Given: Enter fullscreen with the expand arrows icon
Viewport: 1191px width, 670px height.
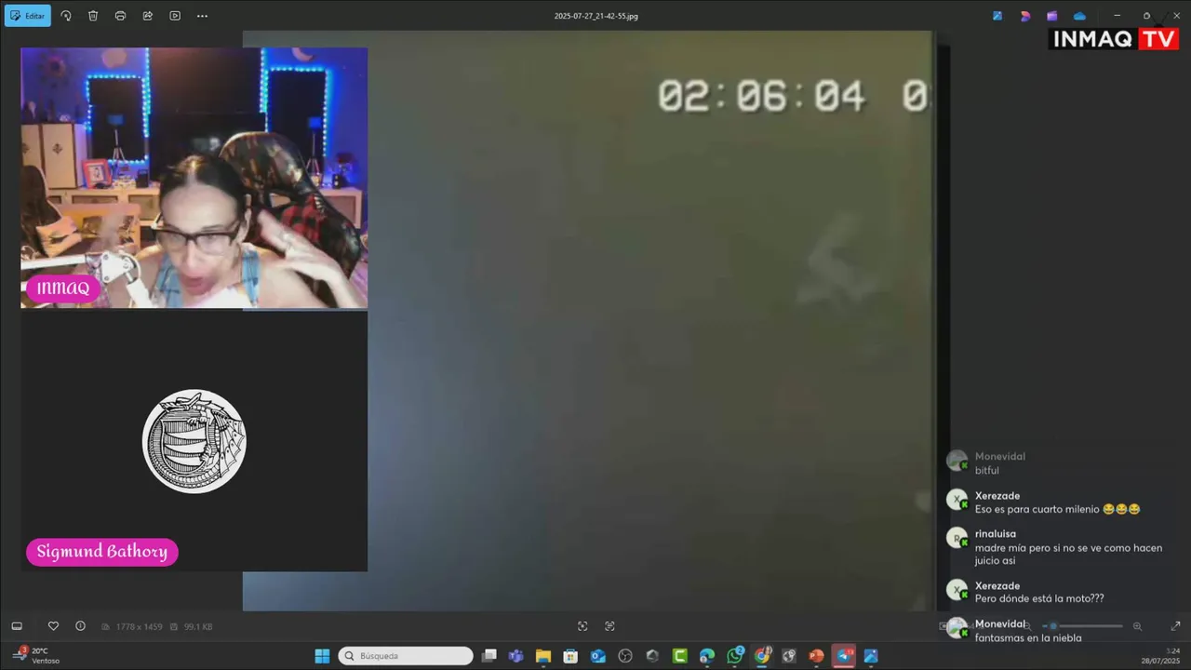Looking at the screenshot, I should [1175, 626].
